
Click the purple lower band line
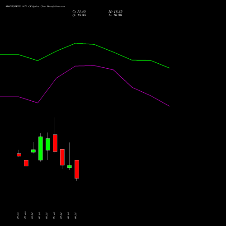pos(85,66)
